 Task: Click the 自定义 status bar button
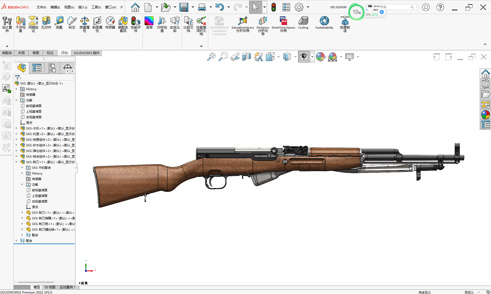point(469,292)
